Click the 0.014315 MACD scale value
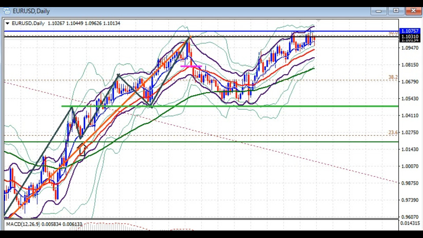Screen dimensions: 423x238 (x=410, y=223)
